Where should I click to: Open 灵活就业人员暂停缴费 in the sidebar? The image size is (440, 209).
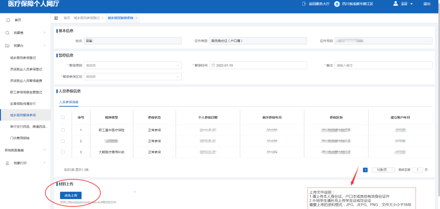pyautogui.click(x=26, y=81)
